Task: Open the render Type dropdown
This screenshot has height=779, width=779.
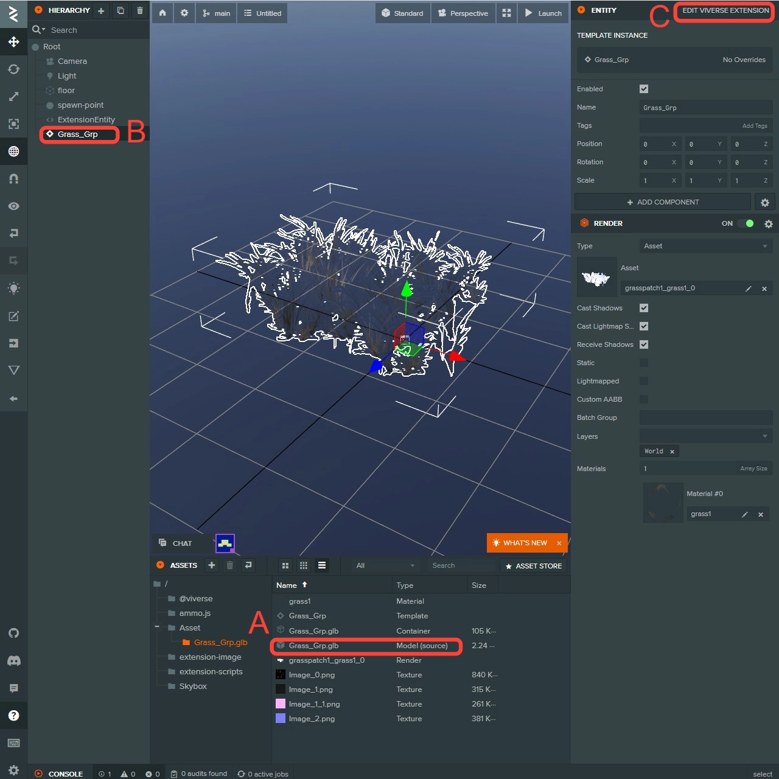Action: click(x=705, y=246)
